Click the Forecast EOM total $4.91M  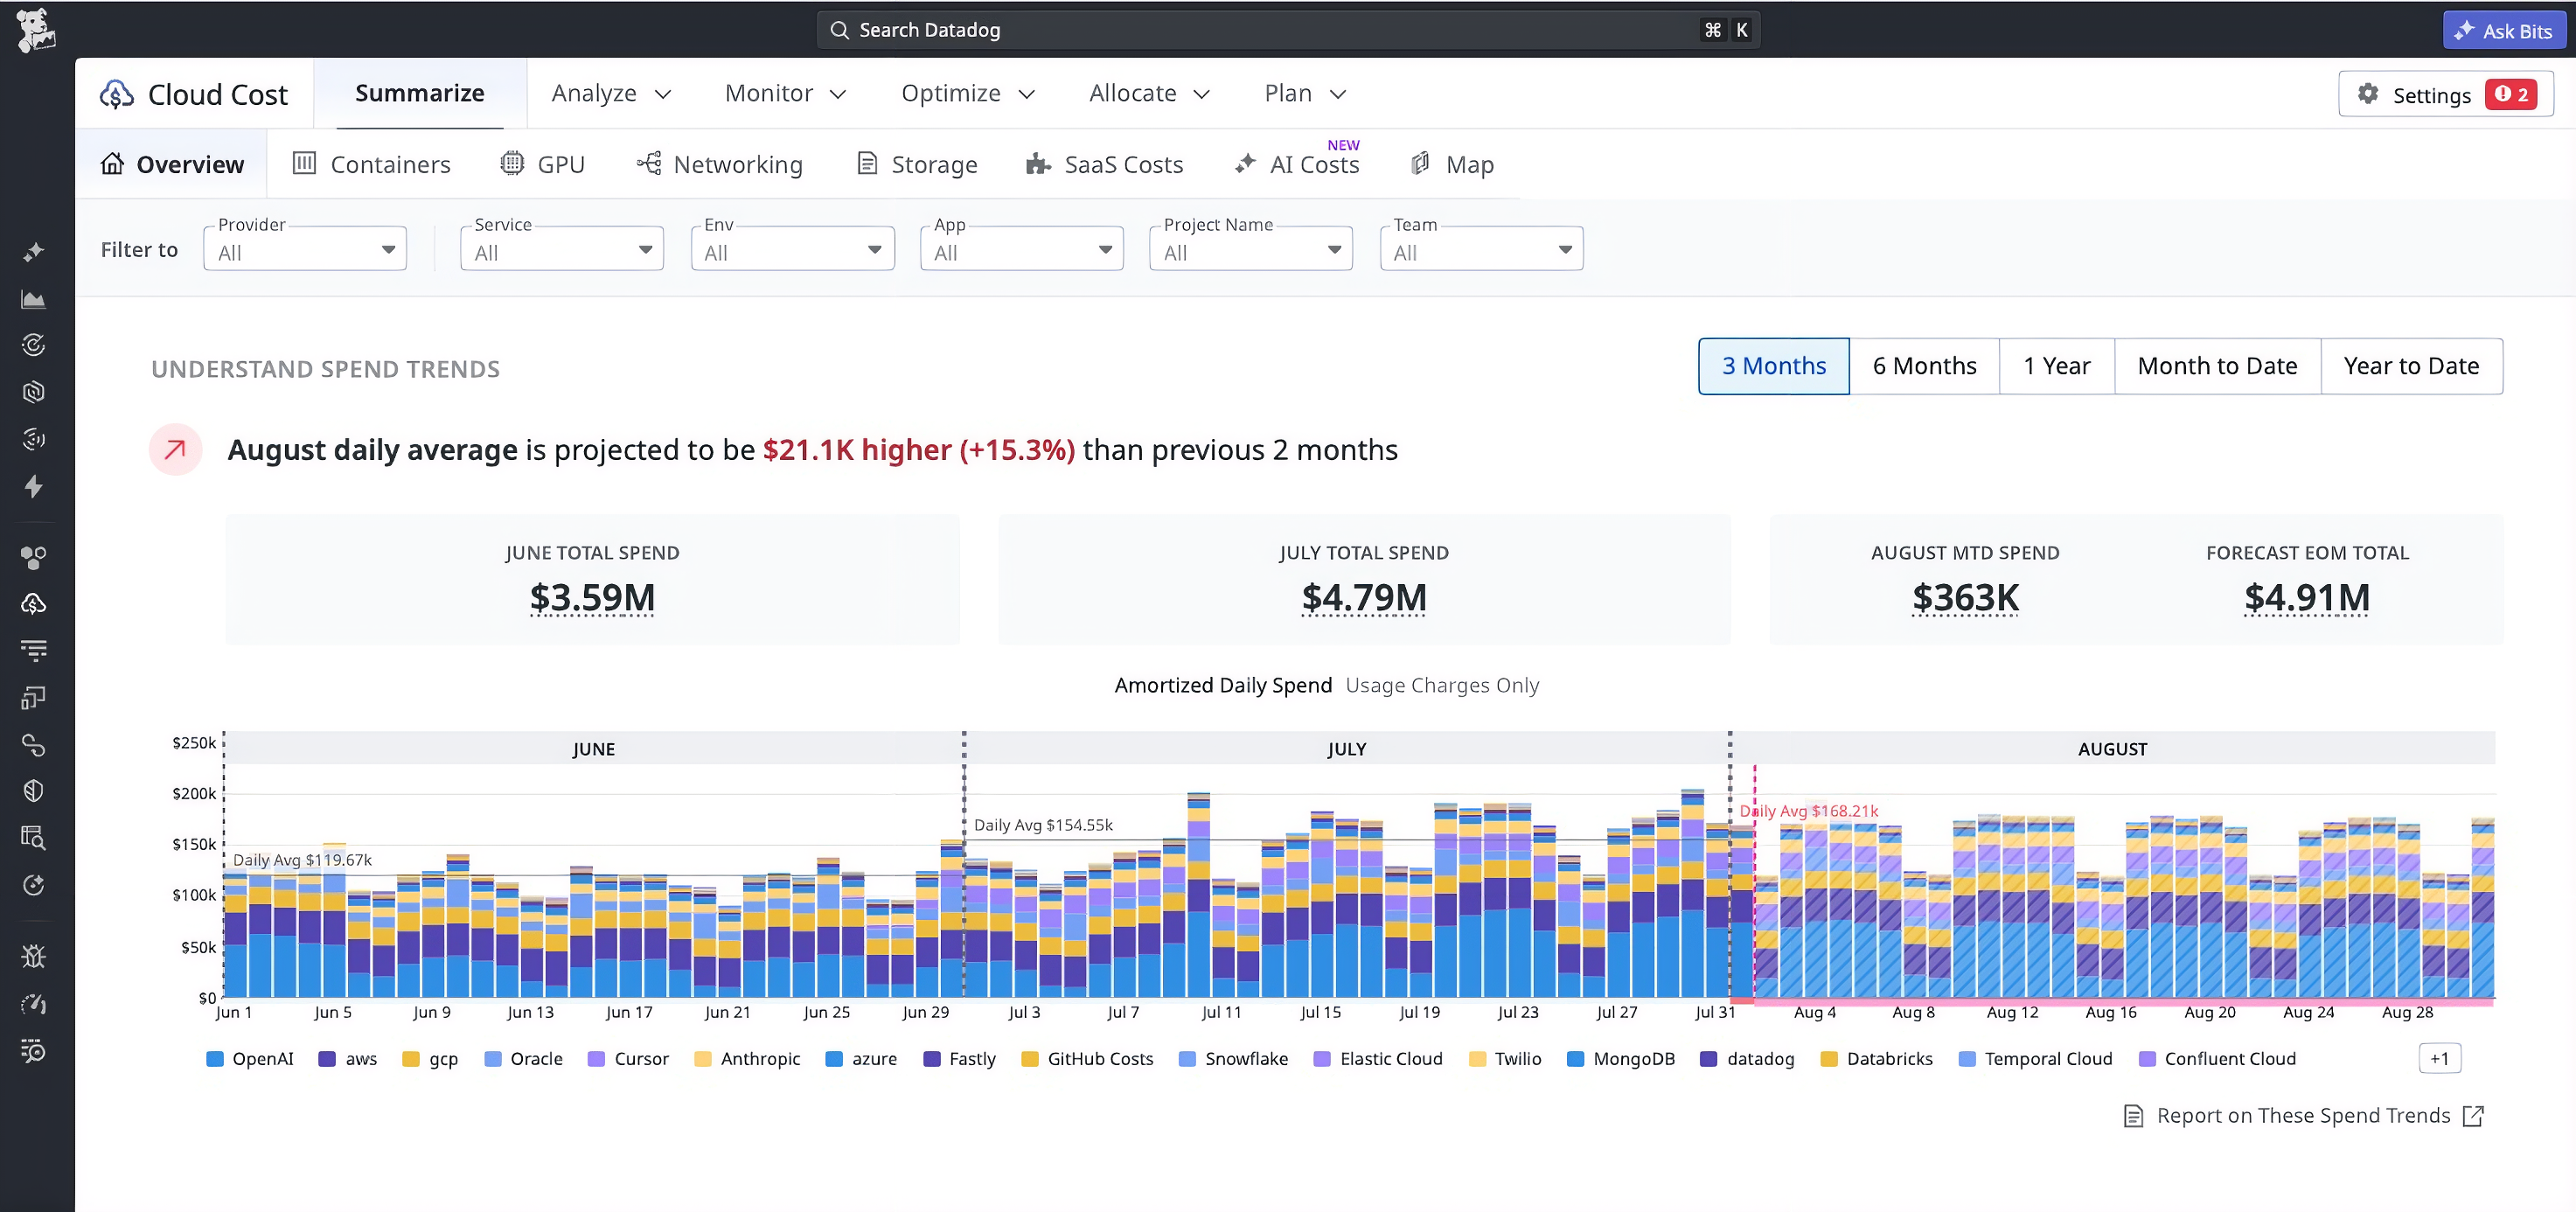(2307, 598)
